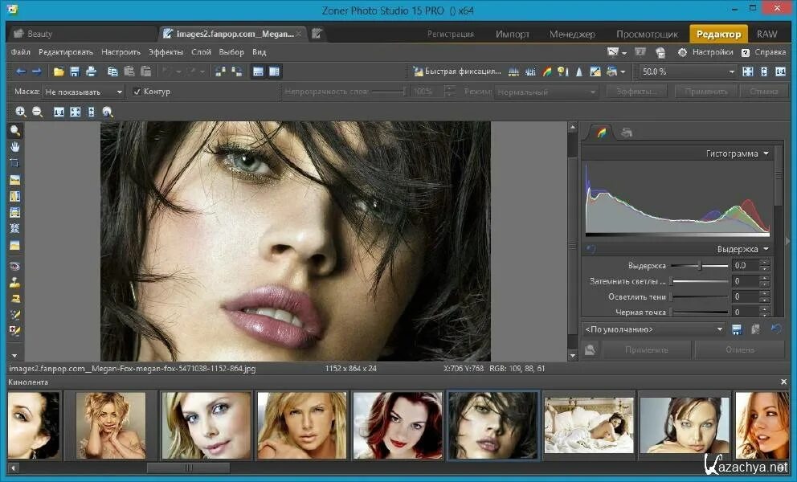
Task: Open the <По умолчанию> preset dropdown
Action: coord(654,329)
